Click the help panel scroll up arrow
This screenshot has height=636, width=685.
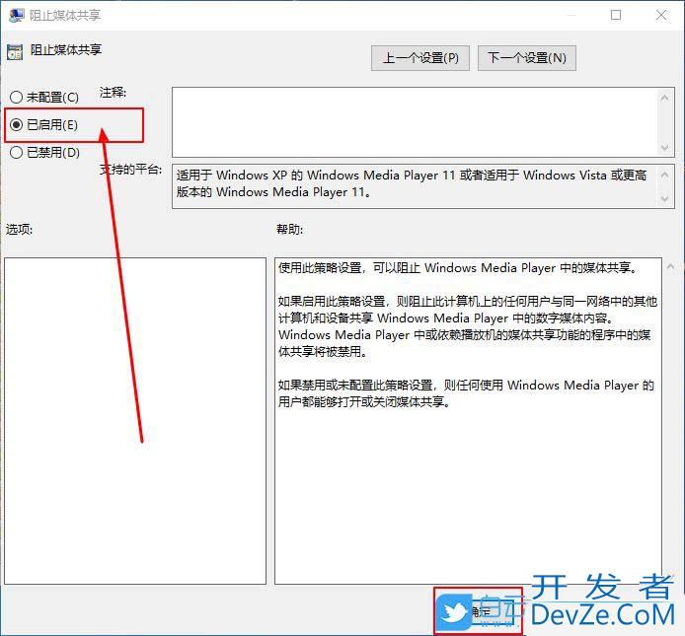[x=670, y=266]
